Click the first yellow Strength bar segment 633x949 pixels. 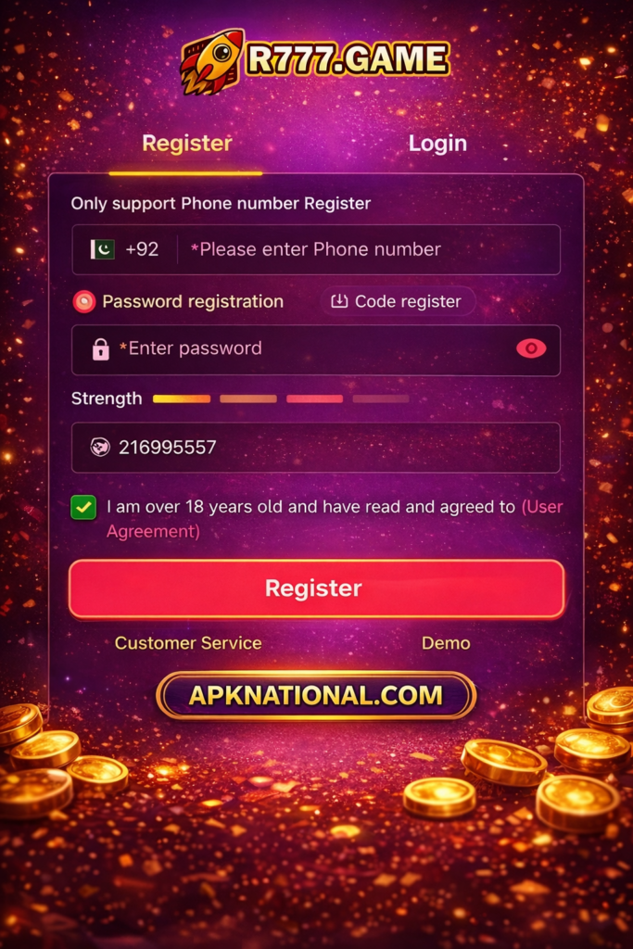point(182,399)
